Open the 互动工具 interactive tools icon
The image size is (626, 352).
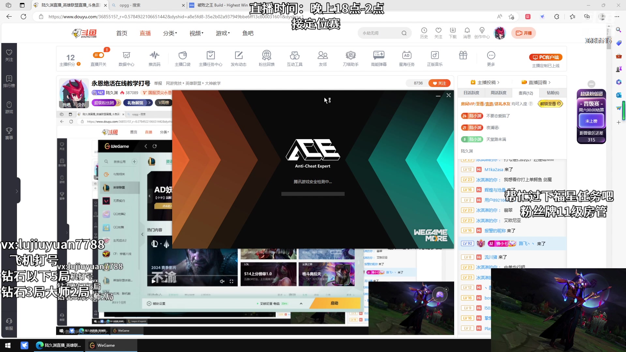pos(295,58)
